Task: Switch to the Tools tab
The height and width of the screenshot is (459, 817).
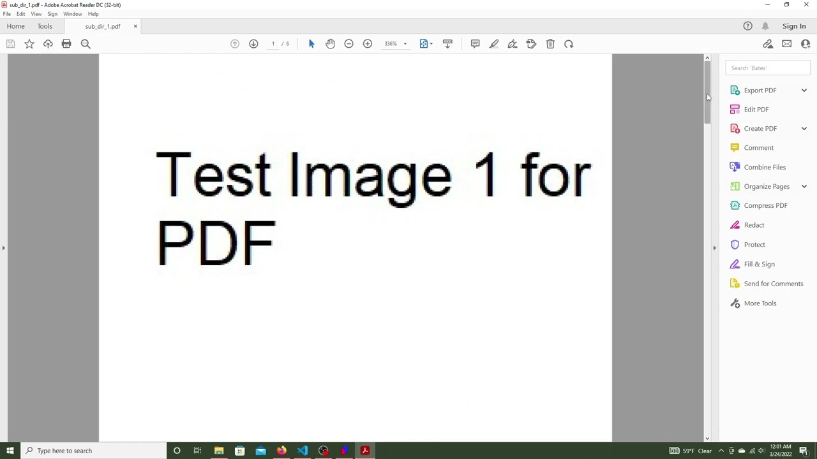Action: click(45, 26)
